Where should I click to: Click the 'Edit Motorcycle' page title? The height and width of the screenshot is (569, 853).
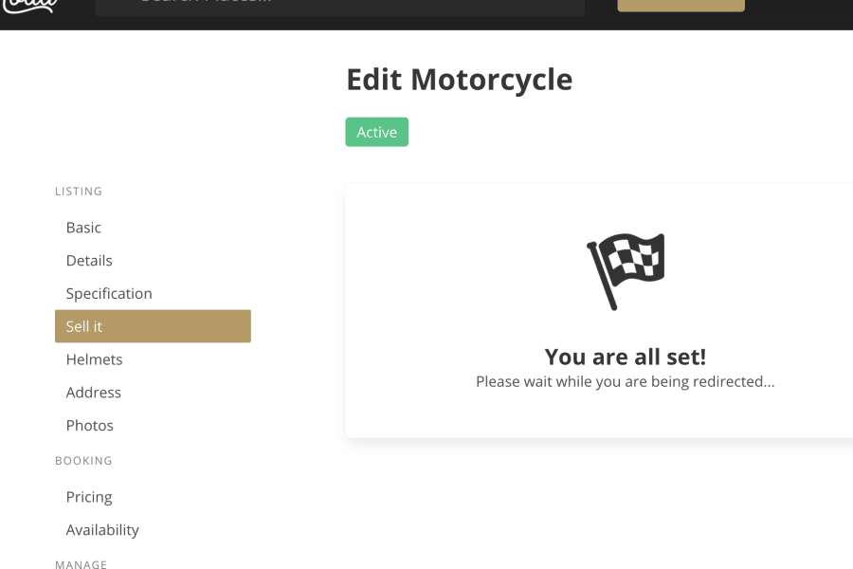[459, 80]
